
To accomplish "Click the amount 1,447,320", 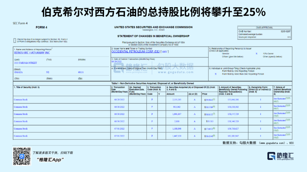I will pos(177,136).
